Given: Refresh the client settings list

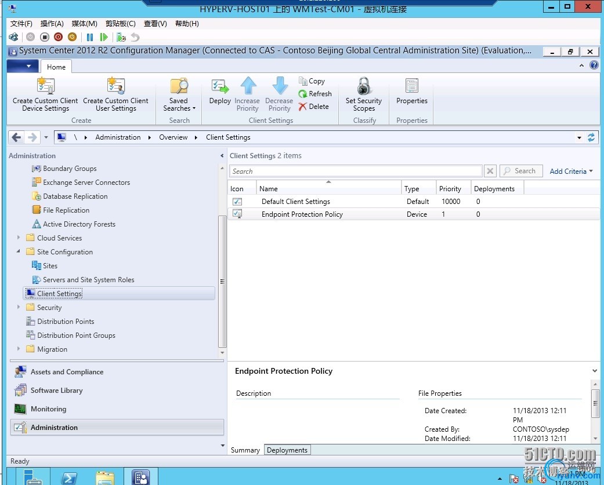Looking at the screenshot, I should coord(315,94).
